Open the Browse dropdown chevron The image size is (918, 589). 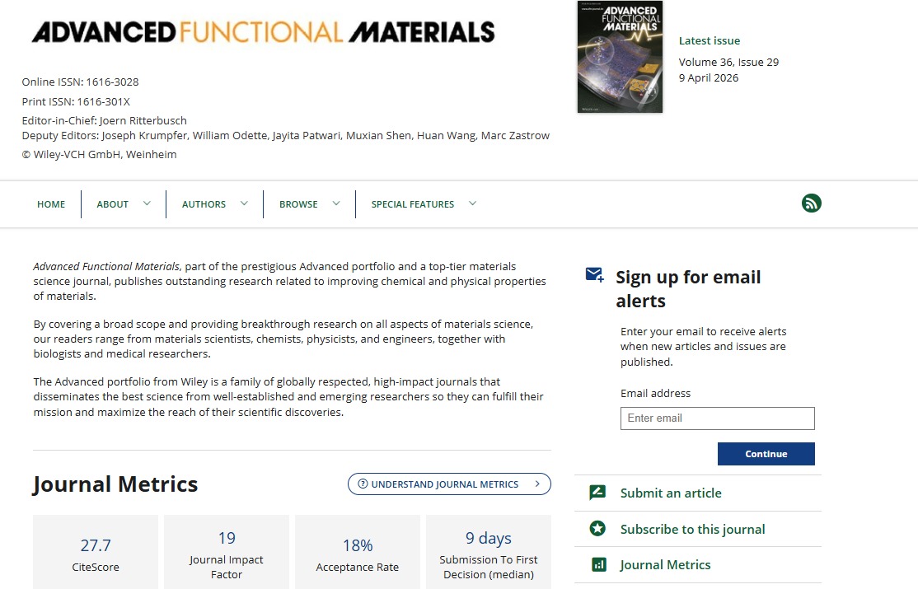(x=336, y=203)
